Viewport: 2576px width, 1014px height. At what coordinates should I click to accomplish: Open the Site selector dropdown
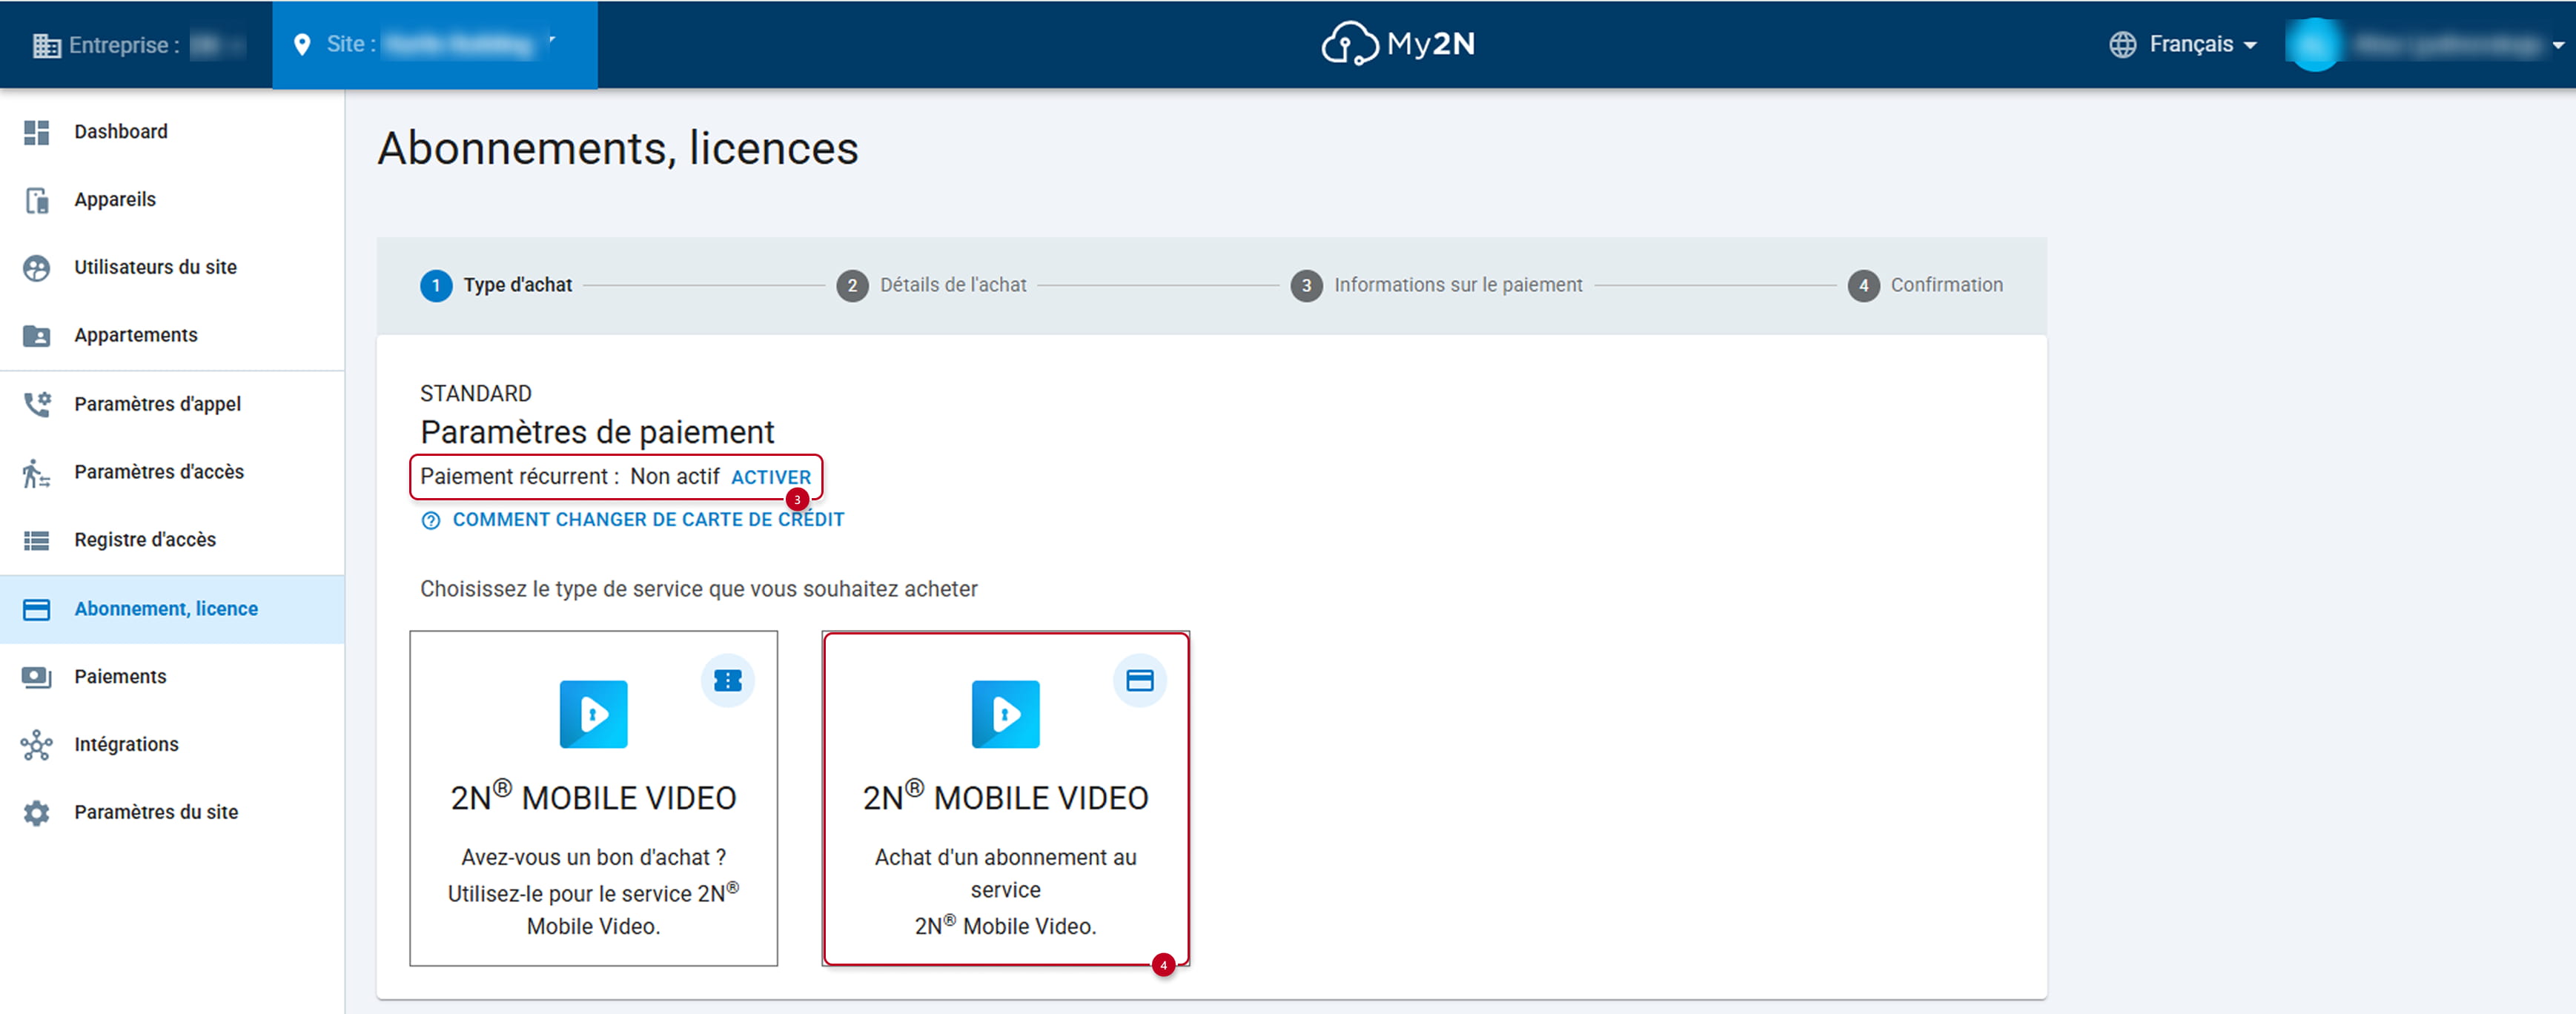[435, 44]
